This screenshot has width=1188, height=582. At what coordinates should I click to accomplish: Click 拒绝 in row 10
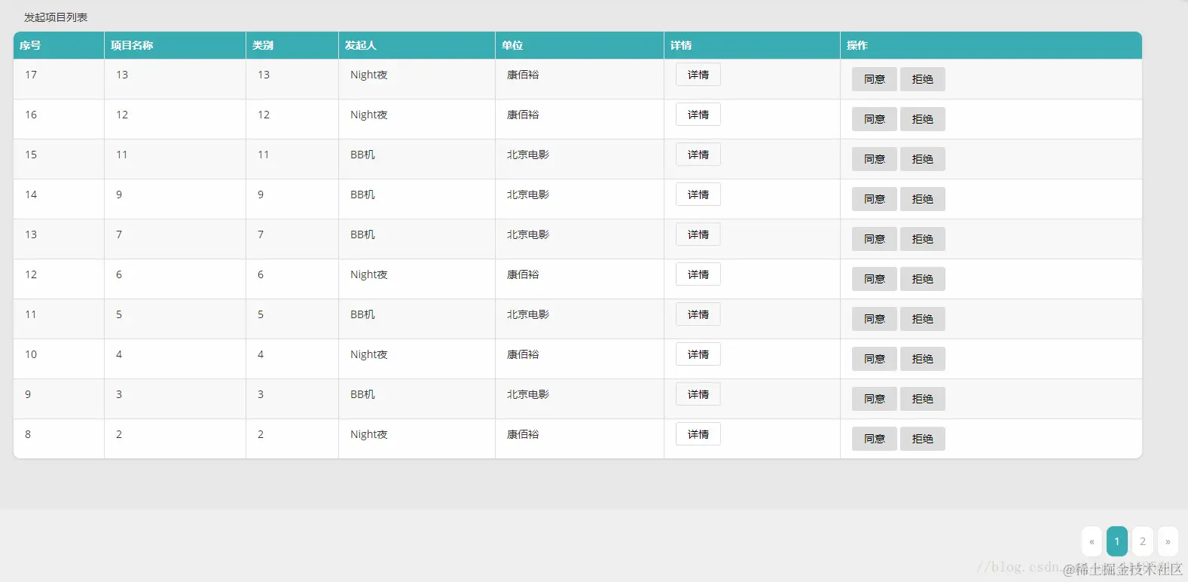[922, 359]
